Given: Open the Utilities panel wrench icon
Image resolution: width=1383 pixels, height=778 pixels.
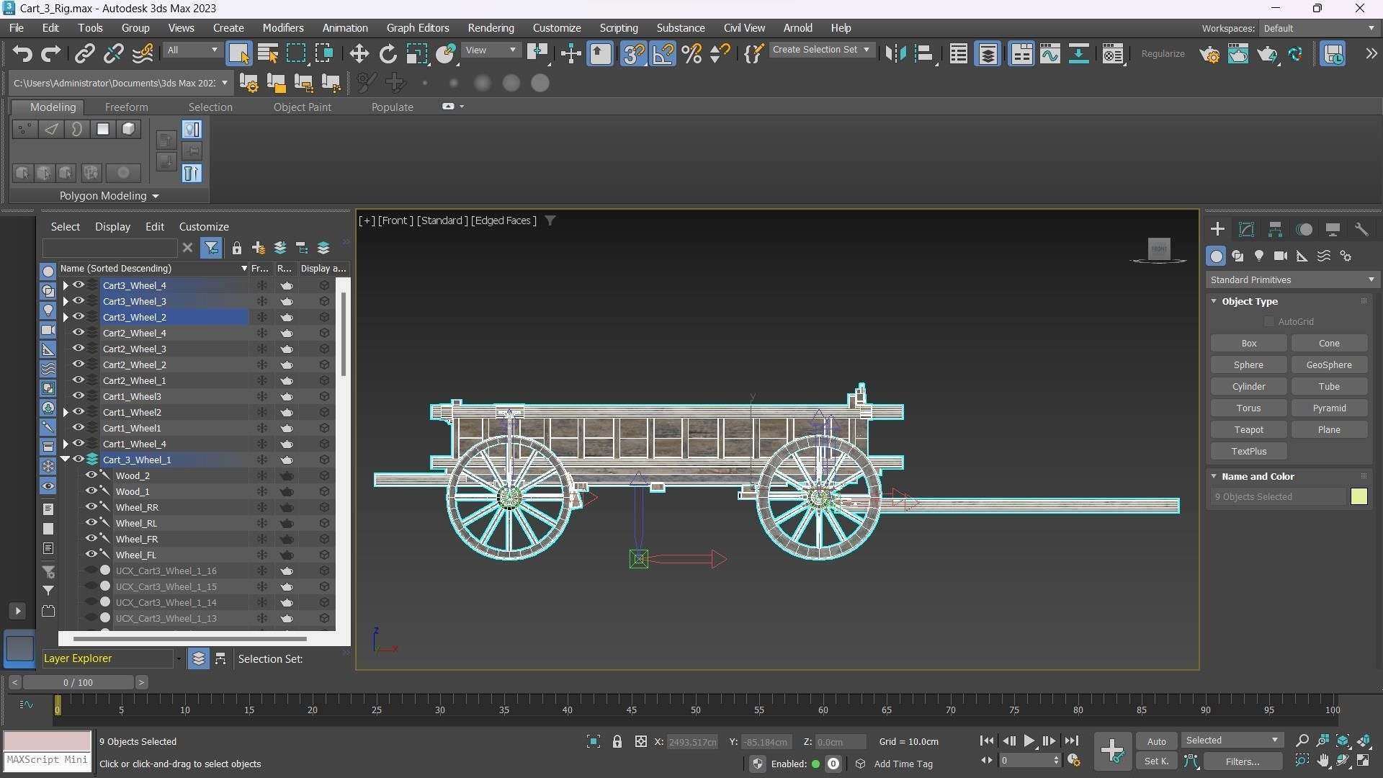Looking at the screenshot, I should click(x=1361, y=230).
